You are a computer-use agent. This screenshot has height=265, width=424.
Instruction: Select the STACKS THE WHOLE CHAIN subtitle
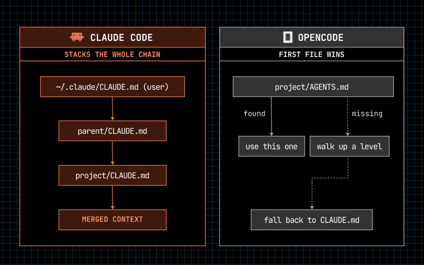112,54
